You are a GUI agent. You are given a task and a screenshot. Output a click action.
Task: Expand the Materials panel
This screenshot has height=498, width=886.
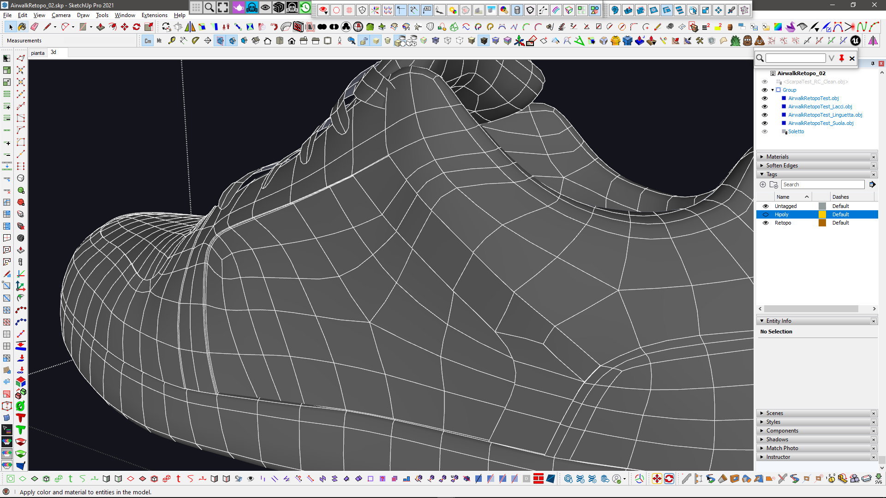[x=778, y=157]
